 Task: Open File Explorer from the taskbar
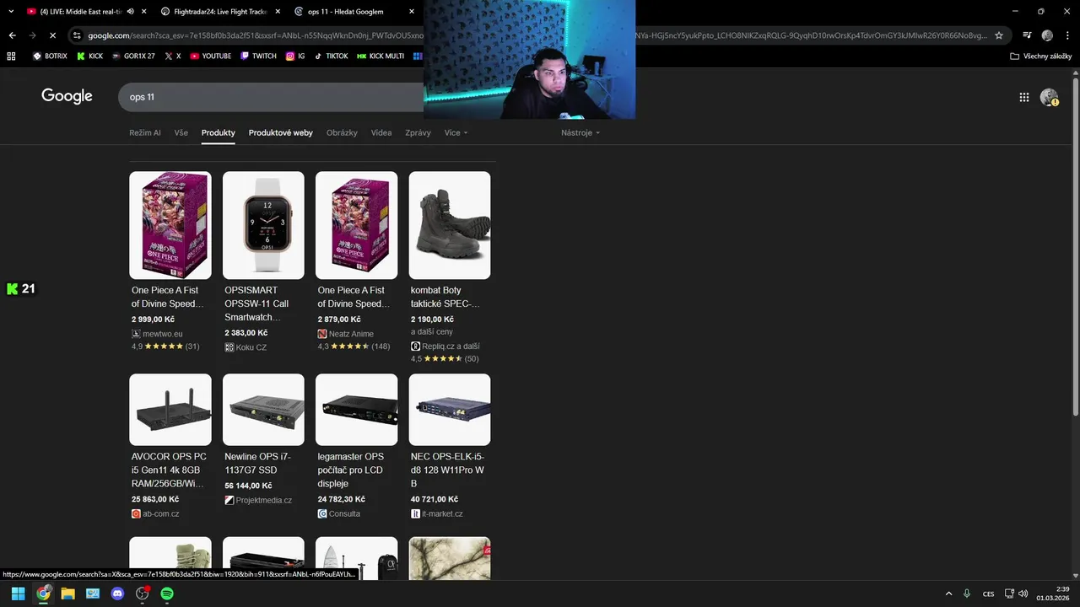tap(67, 594)
